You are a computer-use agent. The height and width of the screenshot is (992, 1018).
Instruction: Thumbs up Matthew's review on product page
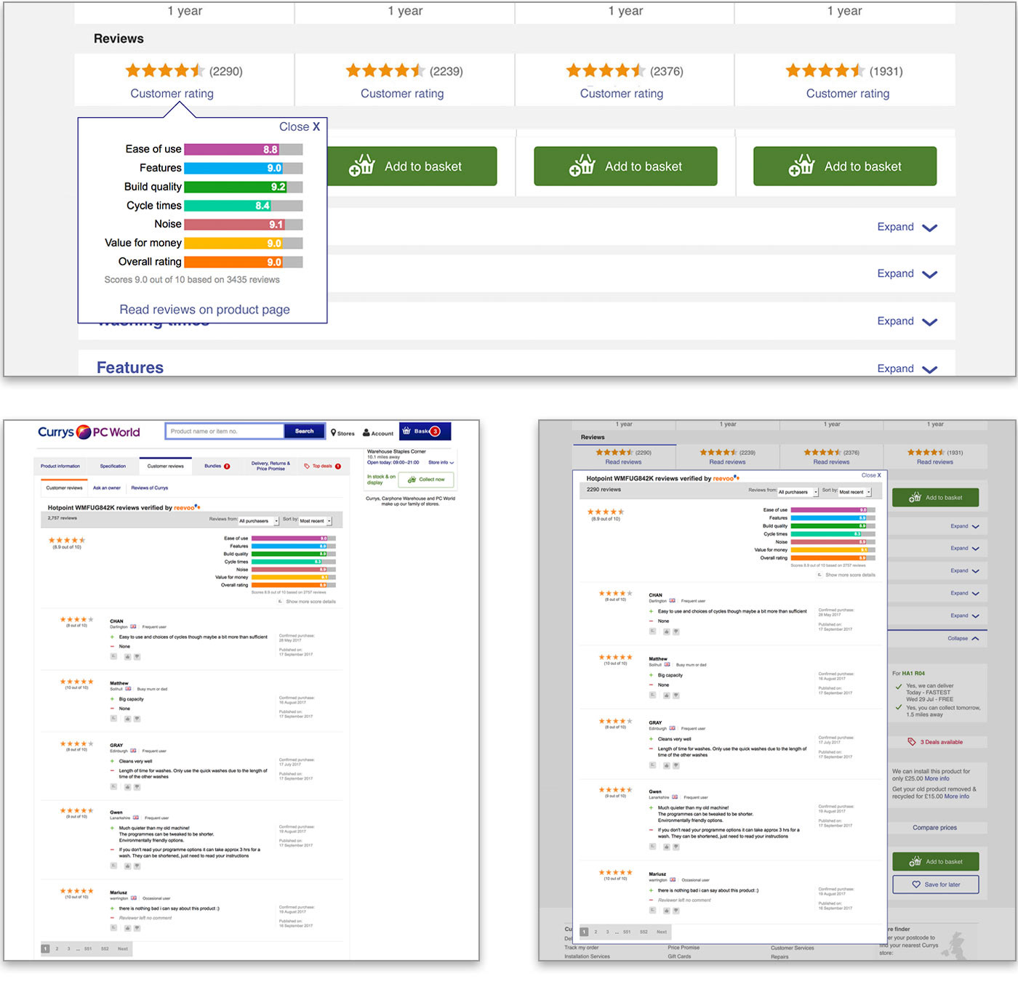127,719
